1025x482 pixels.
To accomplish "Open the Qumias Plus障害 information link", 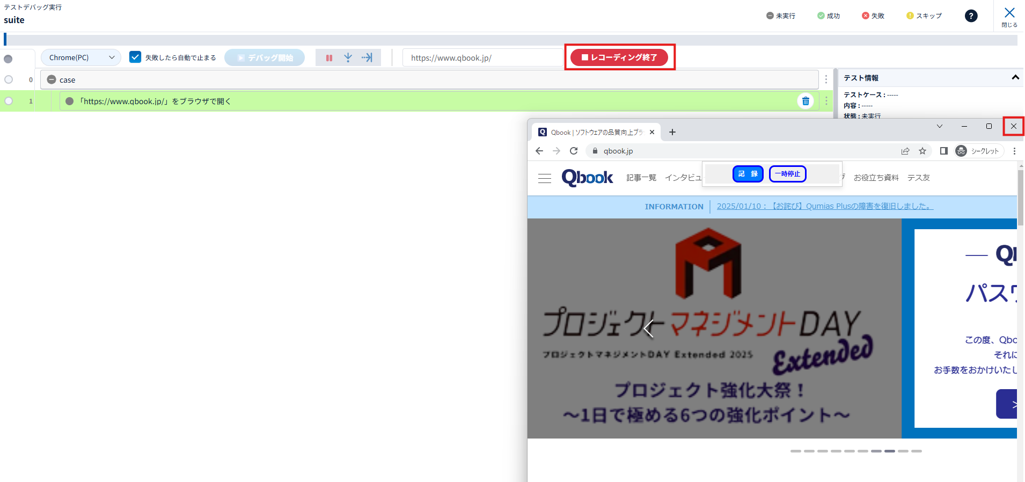I will 825,206.
